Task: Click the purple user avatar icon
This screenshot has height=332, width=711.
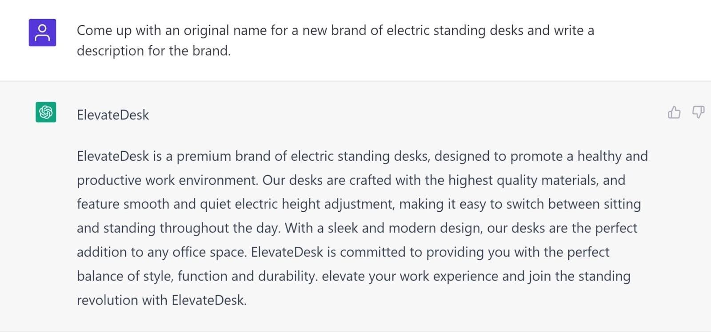Action: point(42,32)
